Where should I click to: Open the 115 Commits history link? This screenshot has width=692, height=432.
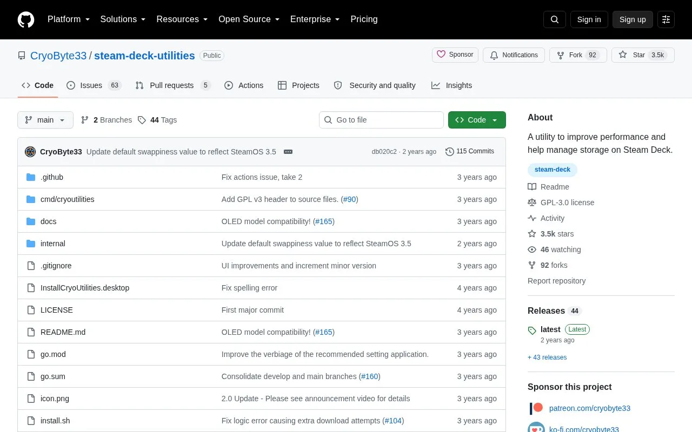(x=470, y=152)
